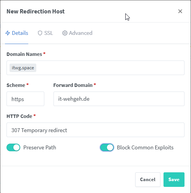Image resolution: width=191 pixels, height=193 pixels.
Task: Click the gear icon for Advanced
Action: point(65,33)
